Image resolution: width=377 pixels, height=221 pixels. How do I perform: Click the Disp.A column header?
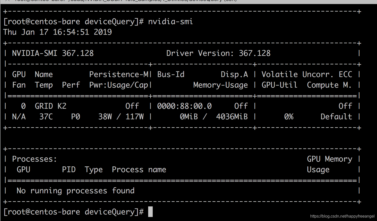coord(234,75)
